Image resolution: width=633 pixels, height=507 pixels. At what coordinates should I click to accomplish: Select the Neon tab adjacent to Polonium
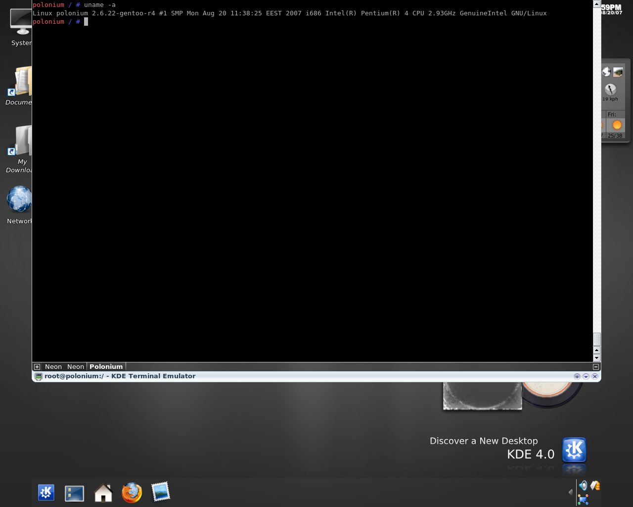tap(76, 367)
